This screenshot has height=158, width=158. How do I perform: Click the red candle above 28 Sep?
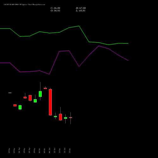30,98
